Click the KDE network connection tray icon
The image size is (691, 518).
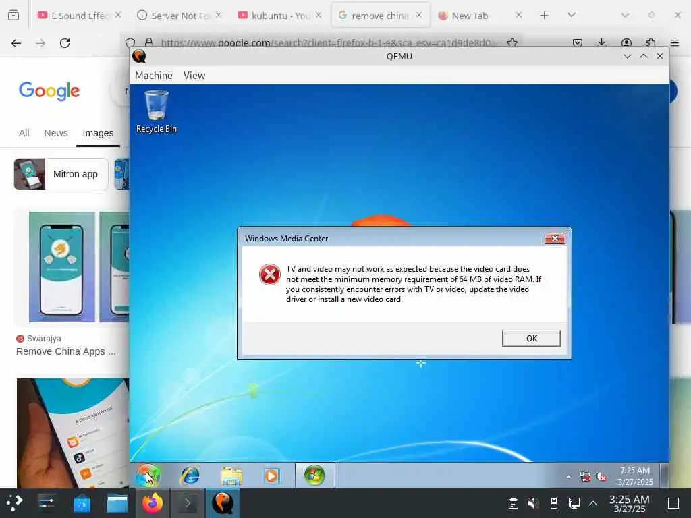574,503
